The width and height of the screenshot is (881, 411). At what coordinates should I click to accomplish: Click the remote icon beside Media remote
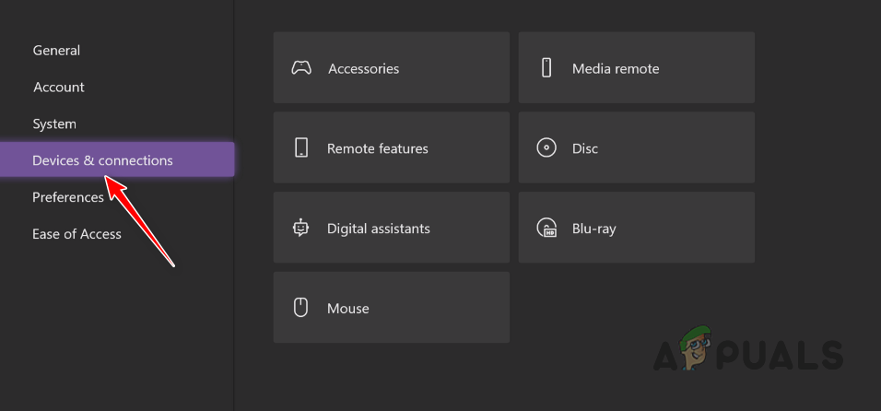[x=546, y=67]
